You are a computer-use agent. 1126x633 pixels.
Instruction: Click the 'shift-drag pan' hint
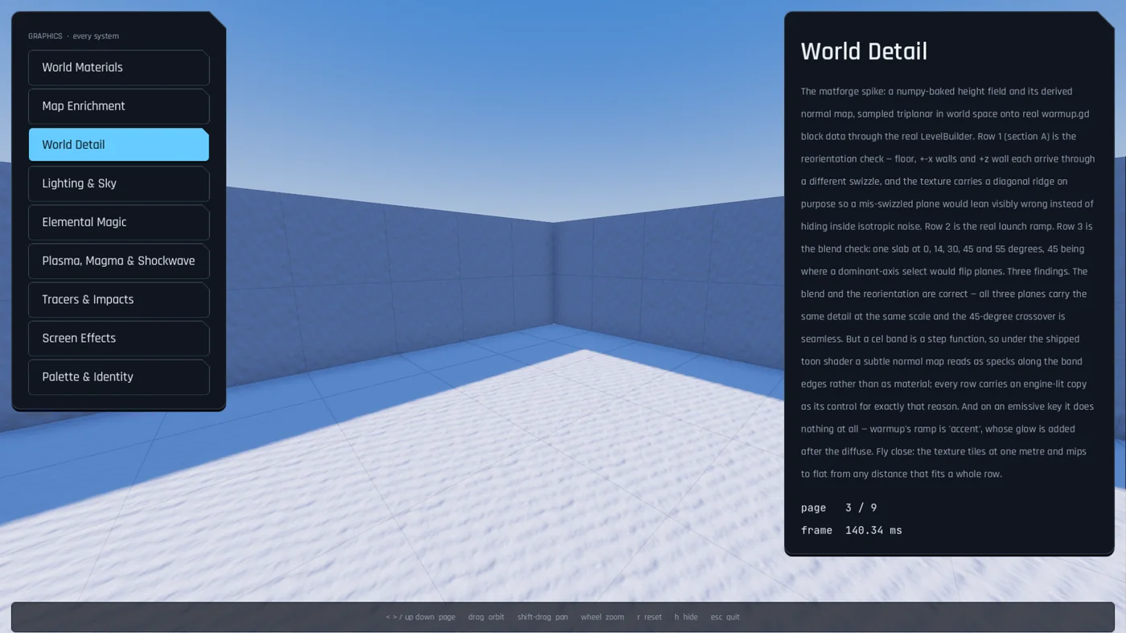coord(543,617)
